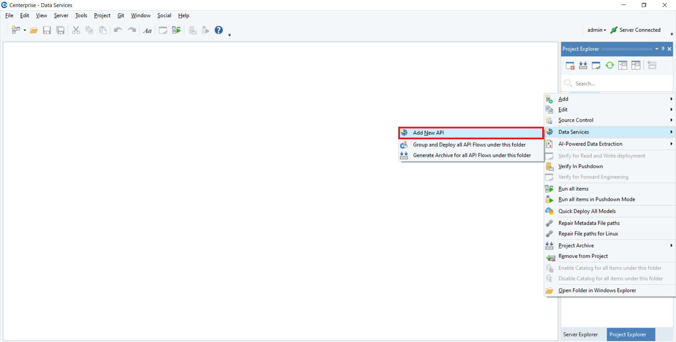Click the Save All stacked-floppies icon
Viewport: 676px width, 342px height.
click(61, 30)
